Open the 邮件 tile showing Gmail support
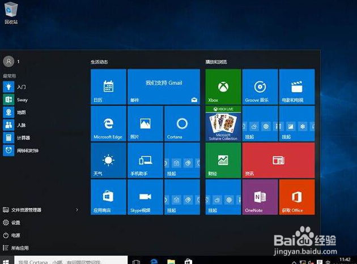The width and height of the screenshot is (357, 264). [164, 87]
